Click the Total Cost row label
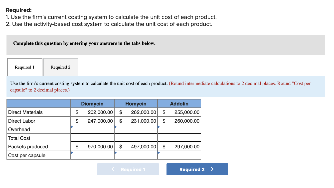The image size is (334, 188). (x=19, y=138)
